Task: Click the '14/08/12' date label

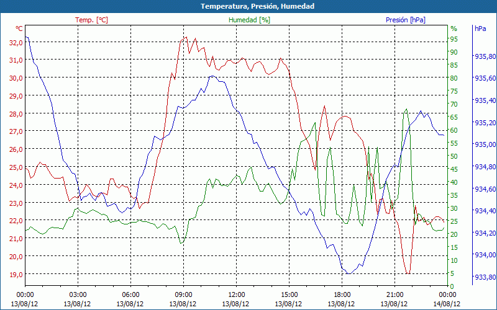Action: (447, 304)
